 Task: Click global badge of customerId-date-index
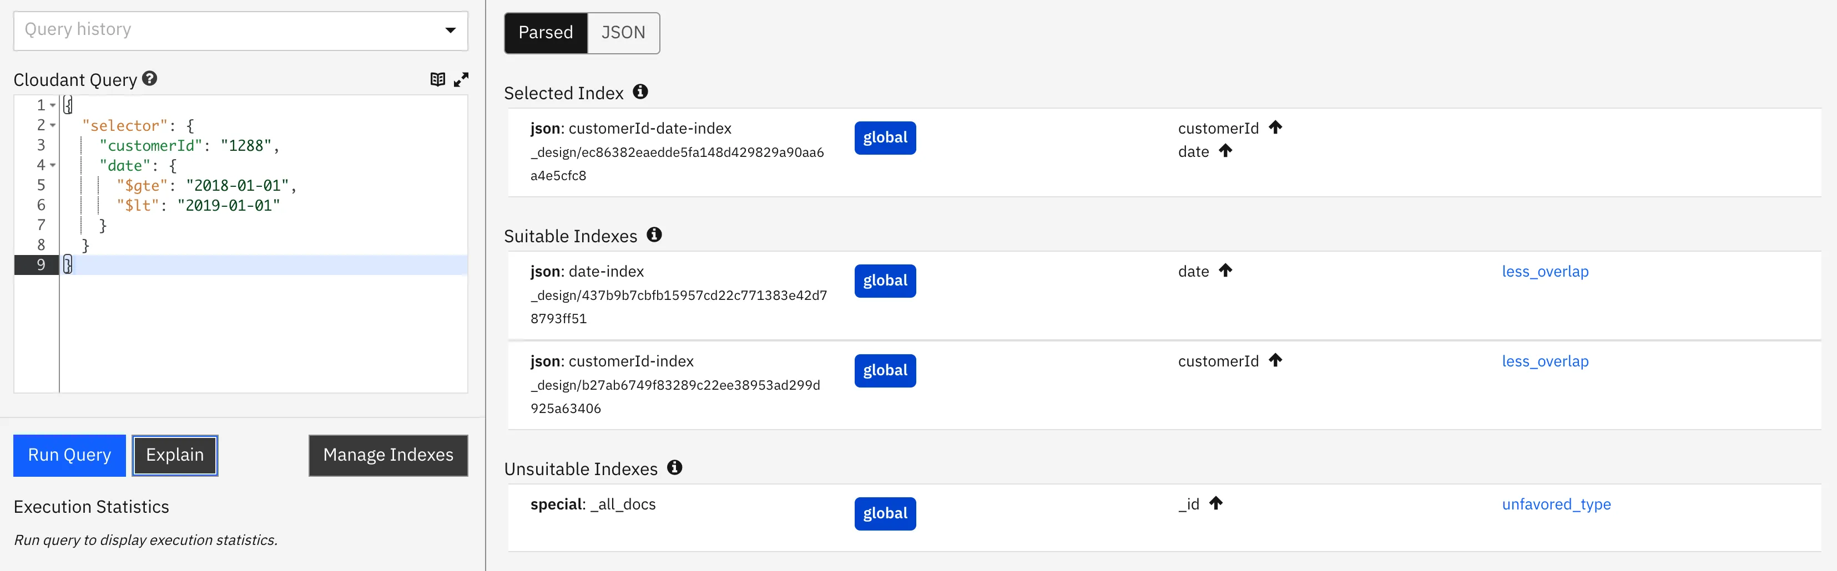[x=885, y=137]
